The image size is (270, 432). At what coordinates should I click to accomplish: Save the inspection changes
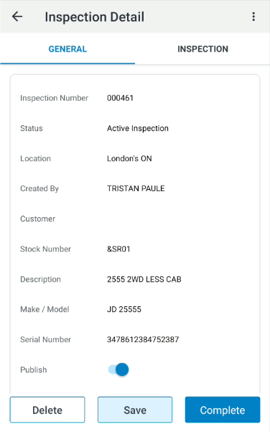tap(135, 410)
